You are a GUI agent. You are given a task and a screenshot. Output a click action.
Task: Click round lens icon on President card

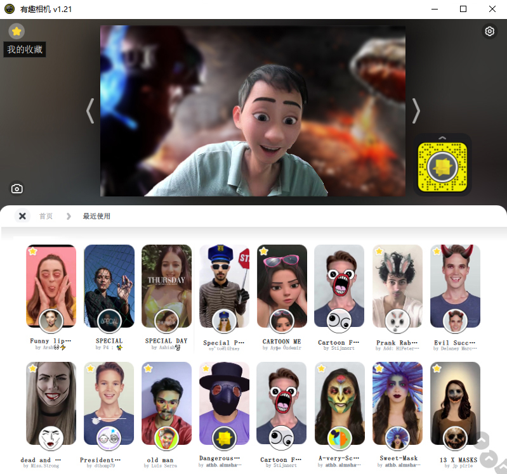(x=109, y=438)
